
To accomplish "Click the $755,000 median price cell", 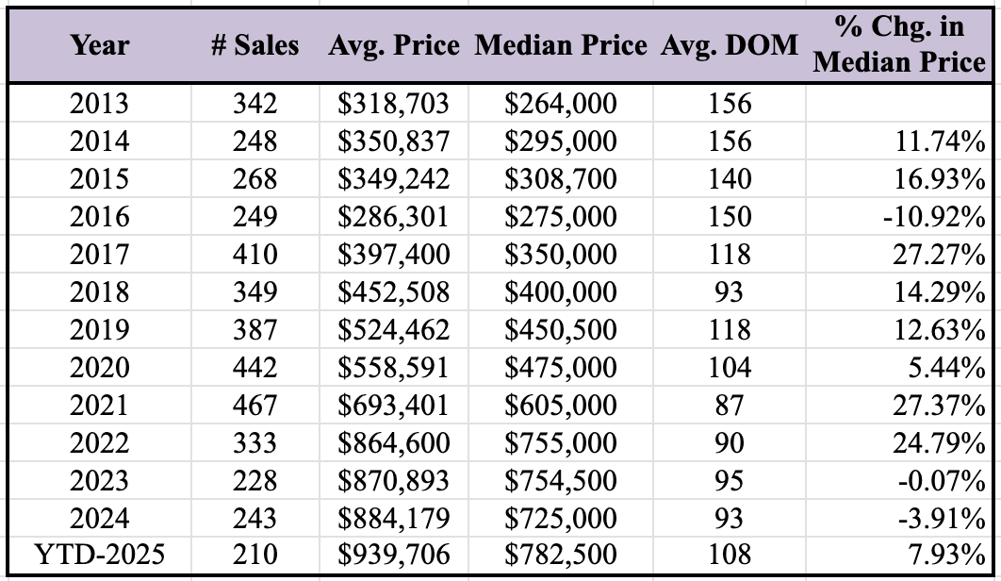I will tap(561, 442).
